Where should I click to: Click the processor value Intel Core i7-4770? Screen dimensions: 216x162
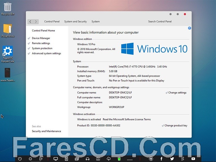coord(138,66)
